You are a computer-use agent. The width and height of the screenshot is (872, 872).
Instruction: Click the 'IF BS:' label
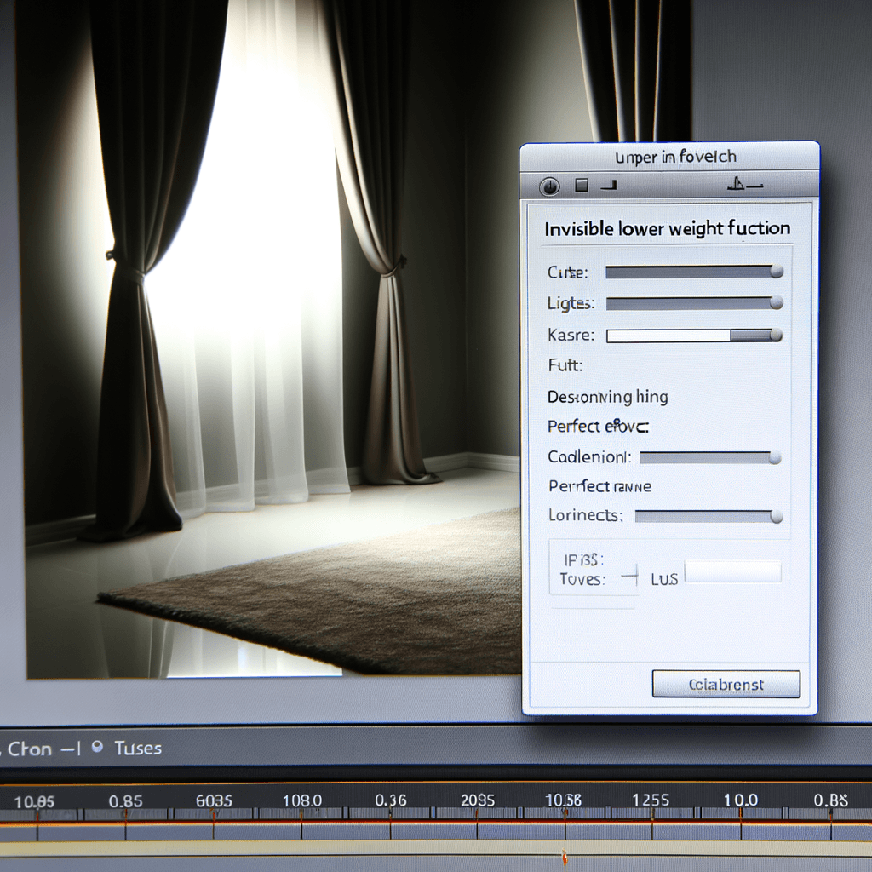coord(584,559)
